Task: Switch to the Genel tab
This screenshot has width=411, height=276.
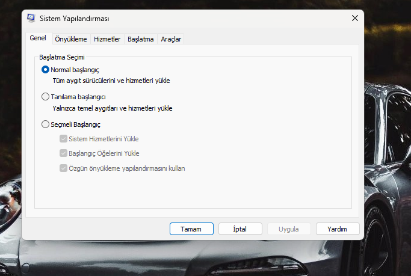Action: (x=38, y=38)
